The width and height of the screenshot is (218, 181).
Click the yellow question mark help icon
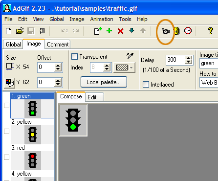tap(211, 31)
